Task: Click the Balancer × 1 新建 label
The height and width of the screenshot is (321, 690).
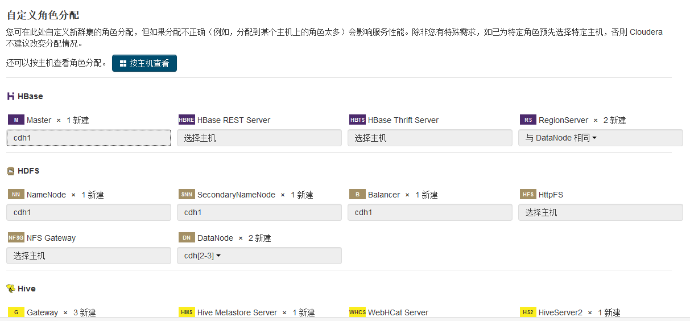Action: click(x=403, y=195)
